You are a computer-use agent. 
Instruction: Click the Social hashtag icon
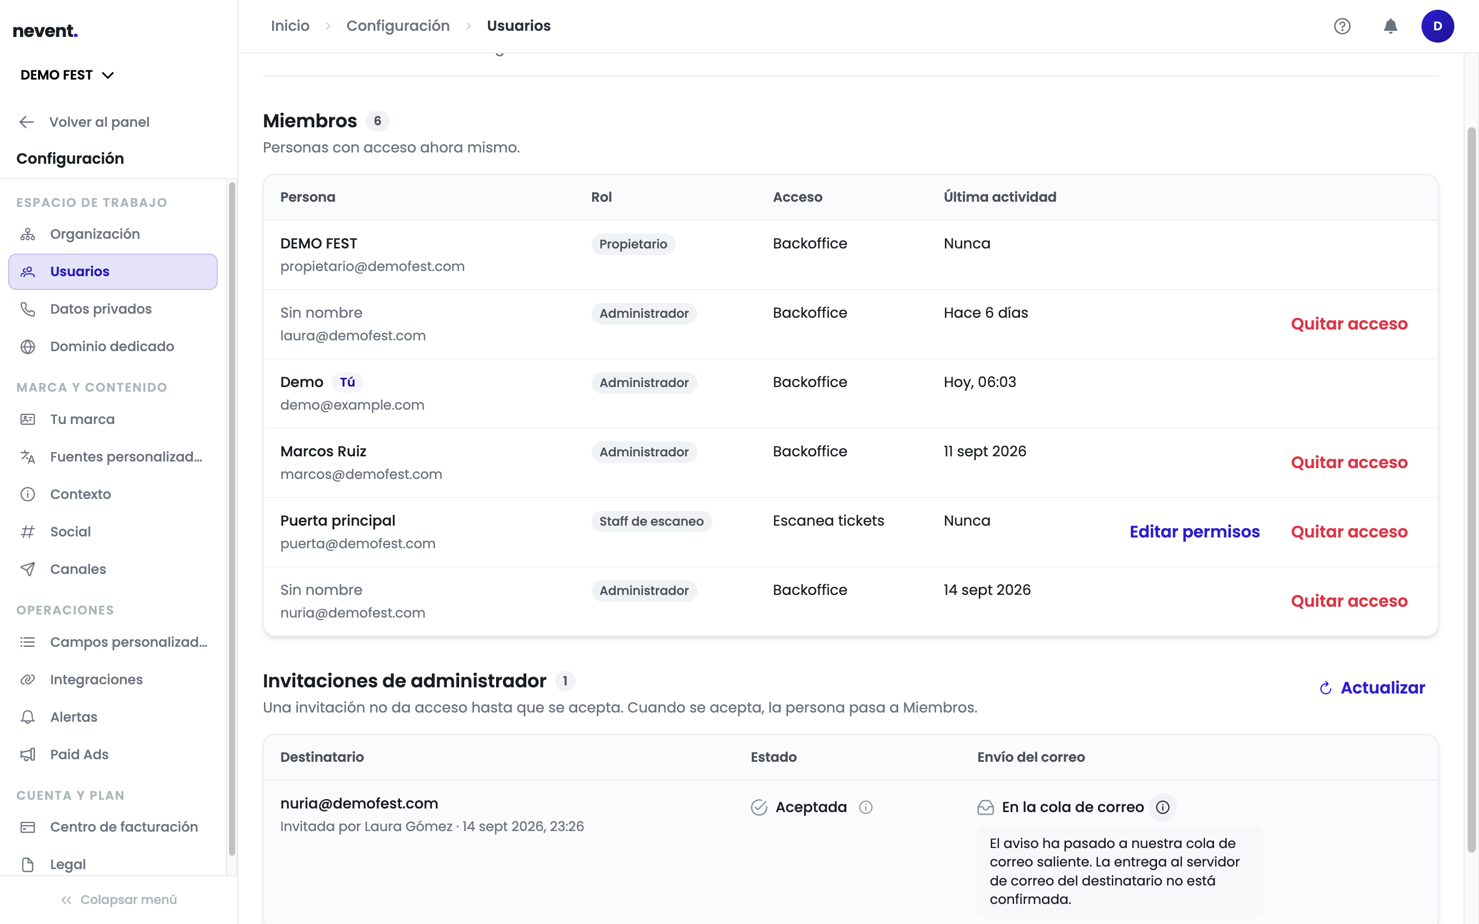tap(28, 532)
